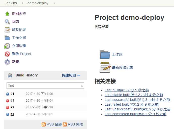
Task: Open 配置 in the sidebar
Action: coord(15,62)
